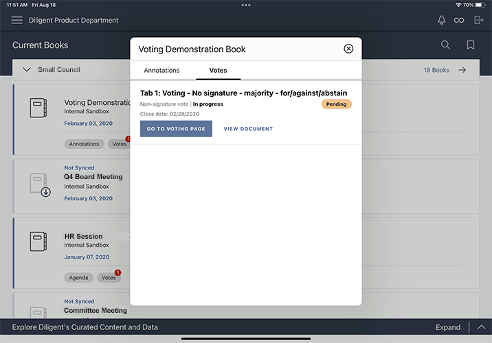Open the bookmarks icon
492x343 pixels.
coord(471,45)
